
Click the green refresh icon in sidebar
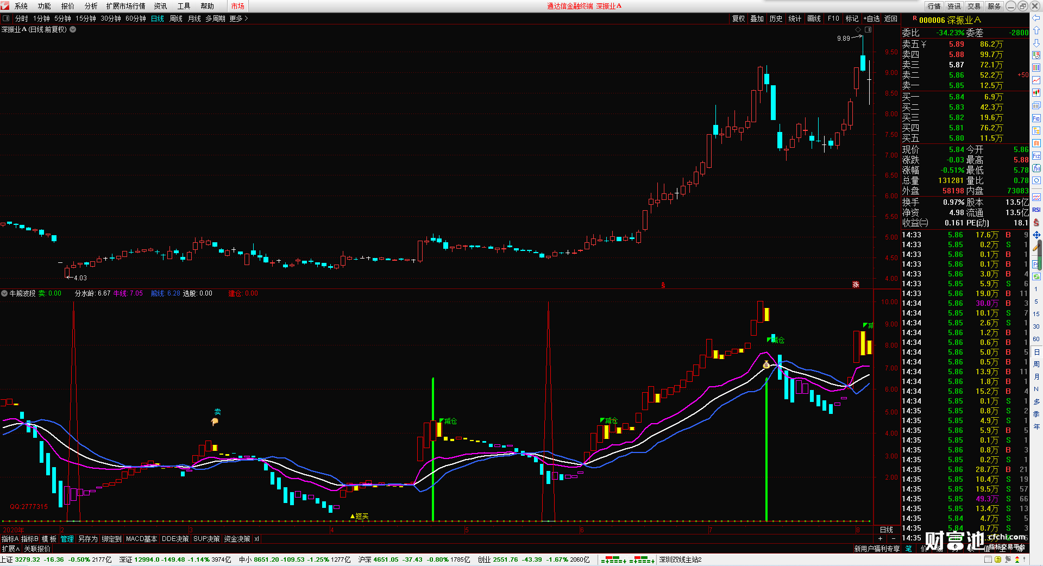[x=1036, y=276]
